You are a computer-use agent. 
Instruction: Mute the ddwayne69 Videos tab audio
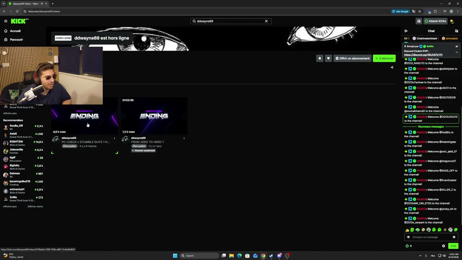[42, 4]
